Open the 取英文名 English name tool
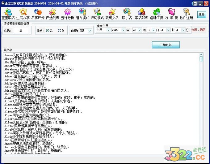This screenshot has width=210, height=164. point(112,14)
